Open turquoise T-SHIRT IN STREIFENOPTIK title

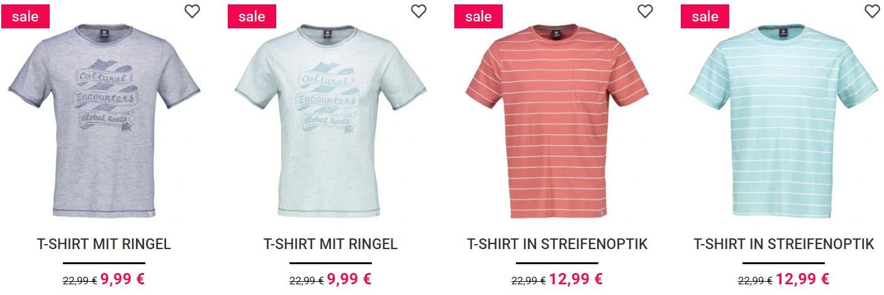click(x=783, y=244)
